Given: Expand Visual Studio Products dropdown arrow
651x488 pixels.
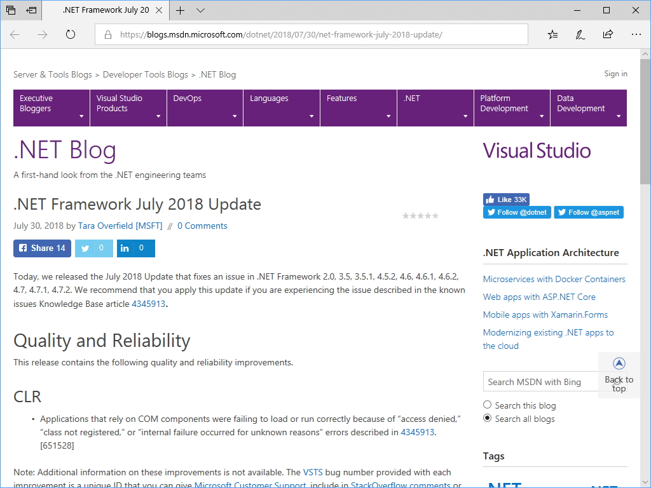Looking at the screenshot, I should [158, 117].
